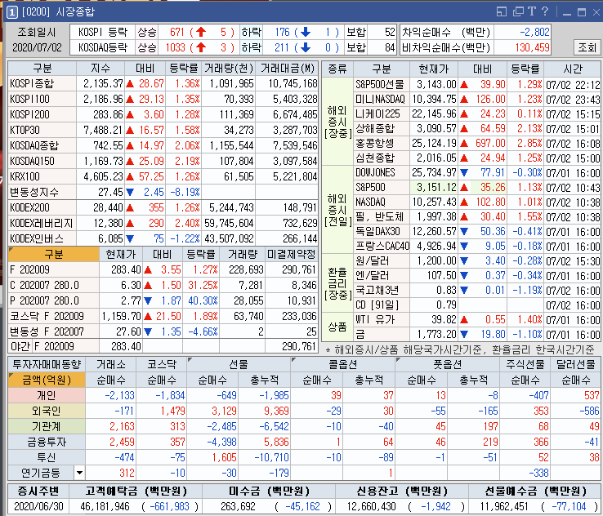This screenshot has width=603, height=516.
Task: Click the duplicate window icon in title bar
Action: (518, 12)
